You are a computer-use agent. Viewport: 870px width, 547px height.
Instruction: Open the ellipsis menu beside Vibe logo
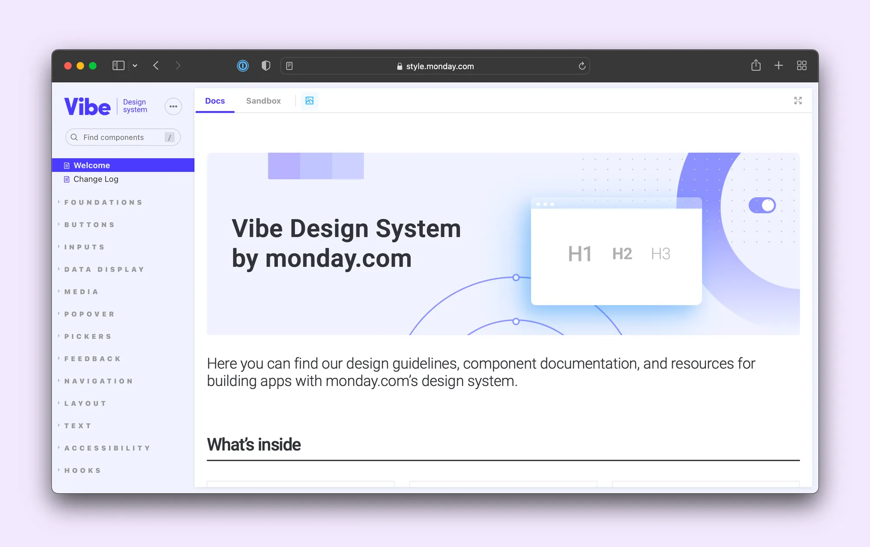[x=173, y=106]
